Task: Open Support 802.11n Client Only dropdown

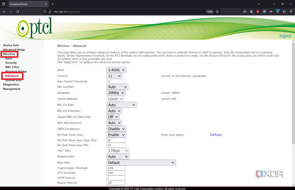Action: [113, 117]
